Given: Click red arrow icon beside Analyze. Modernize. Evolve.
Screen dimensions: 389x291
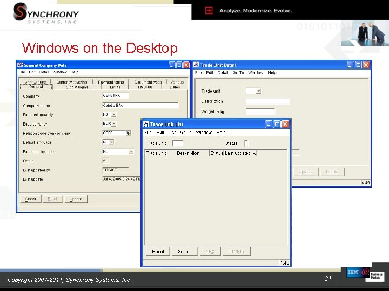Looking at the screenshot, I should click(209, 11).
